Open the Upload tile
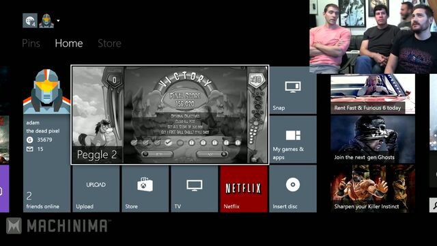This screenshot has height=246, width=437. coord(96,189)
